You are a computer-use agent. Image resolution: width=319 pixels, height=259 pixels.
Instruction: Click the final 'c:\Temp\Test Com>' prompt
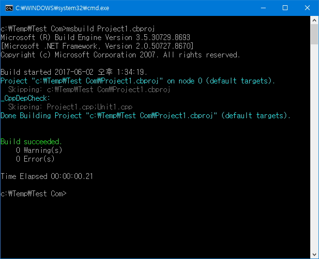tap(33, 194)
